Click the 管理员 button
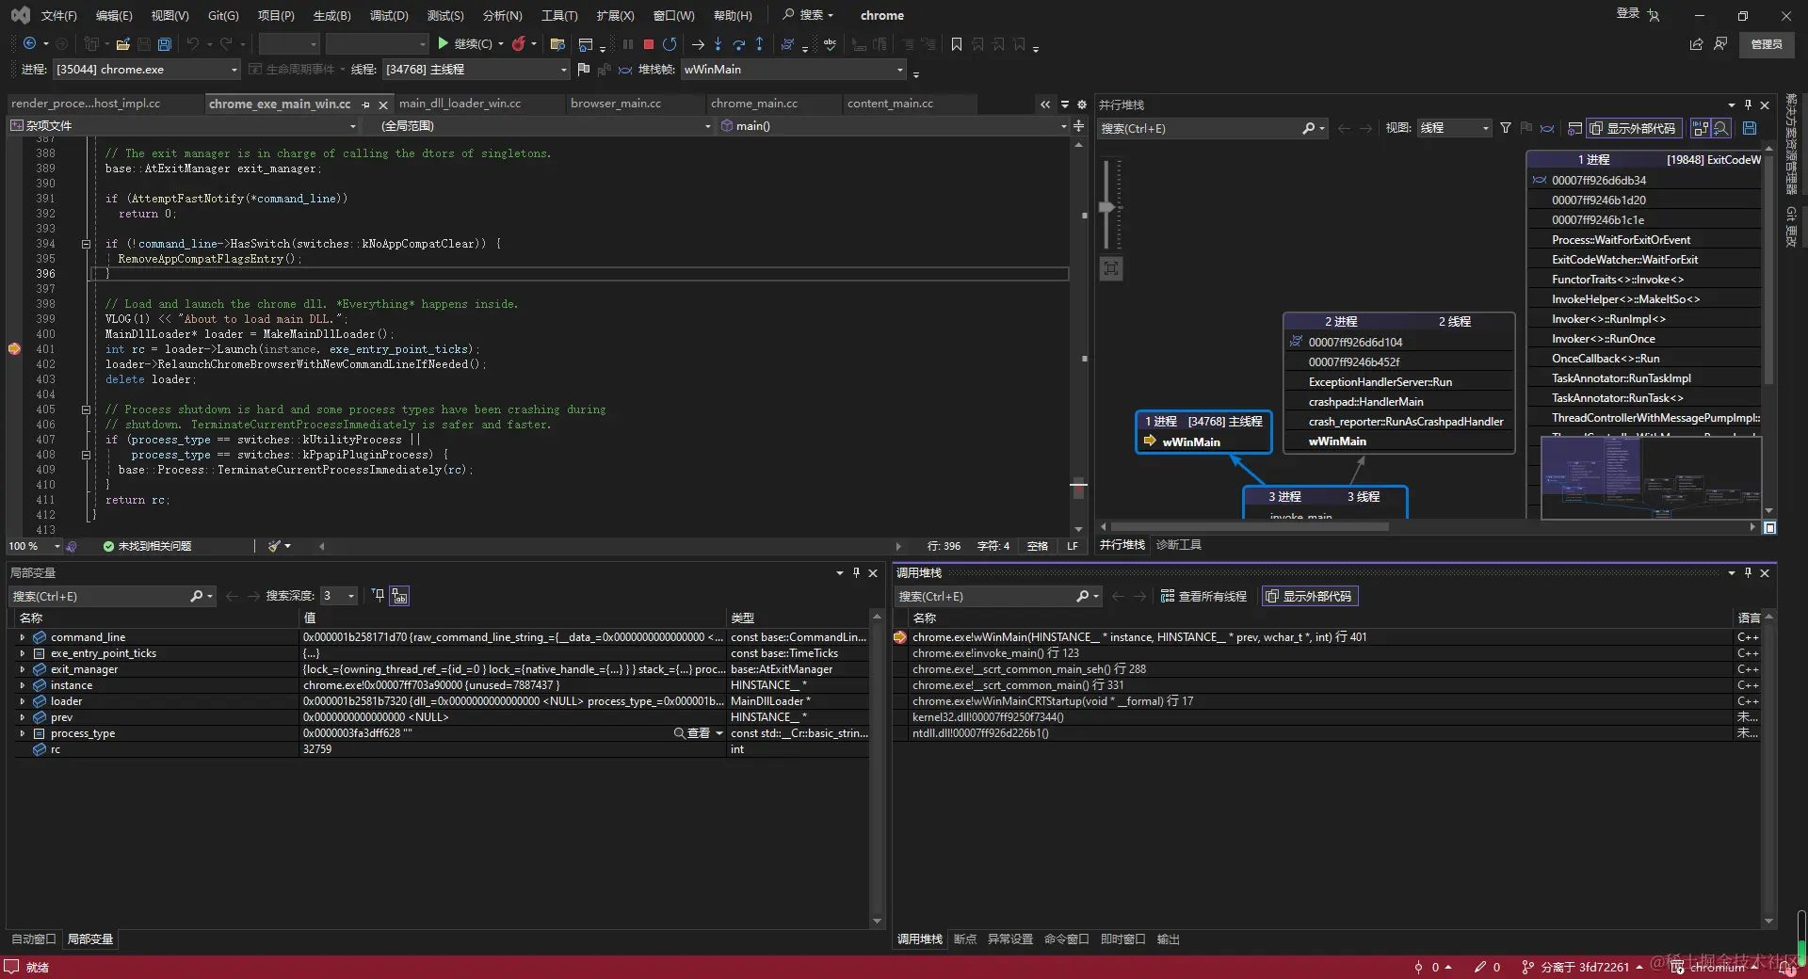Image resolution: width=1808 pixels, height=979 pixels. coord(1767,43)
